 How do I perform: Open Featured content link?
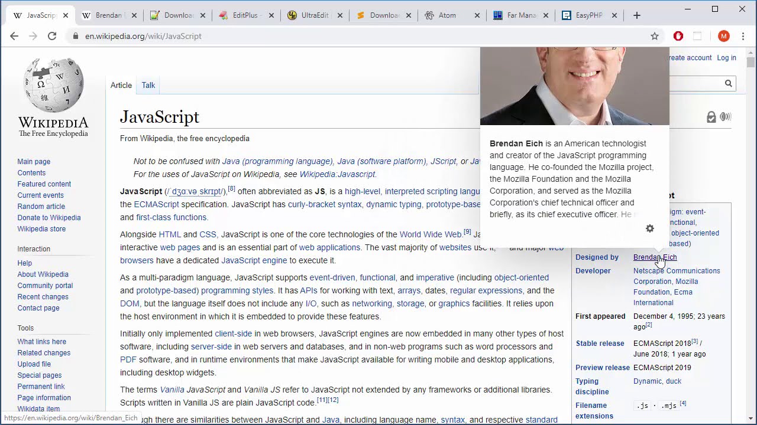[44, 184]
